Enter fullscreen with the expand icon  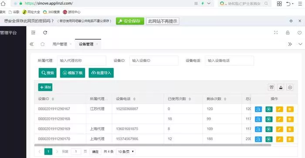[276, 33]
